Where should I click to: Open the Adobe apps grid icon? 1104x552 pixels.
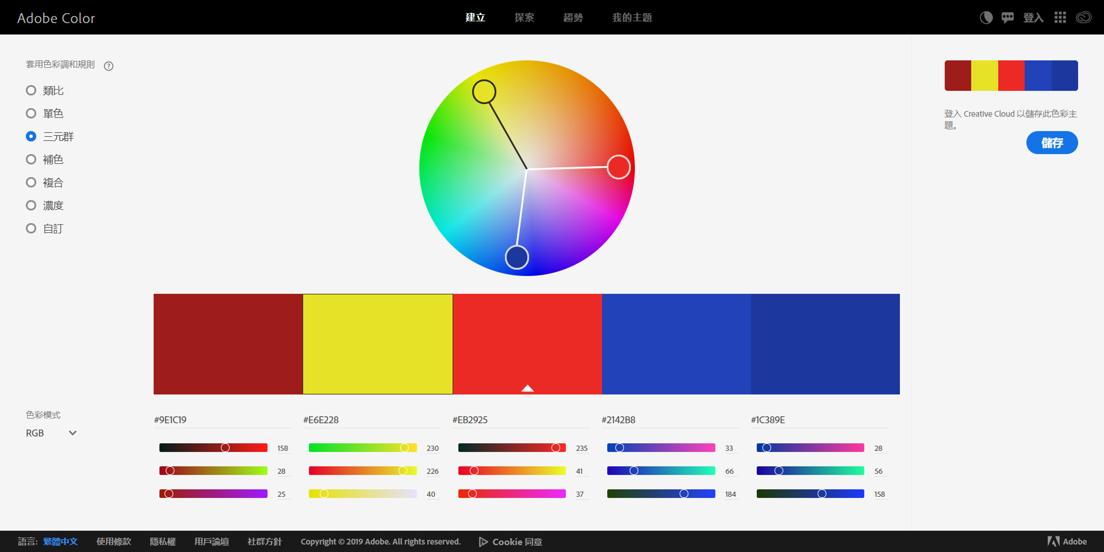click(1060, 18)
